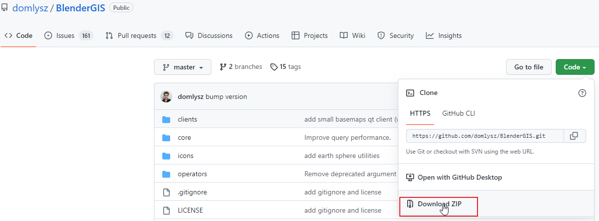Collapse the green Code dropdown button

(x=574, y=67)
